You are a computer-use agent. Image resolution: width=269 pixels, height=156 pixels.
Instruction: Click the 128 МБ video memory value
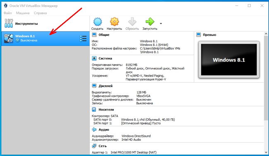[x=142, y=92]
